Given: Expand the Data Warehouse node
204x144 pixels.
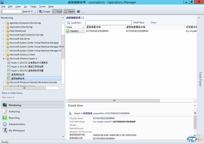Looking at the screenshot, I should coord(3,31).
